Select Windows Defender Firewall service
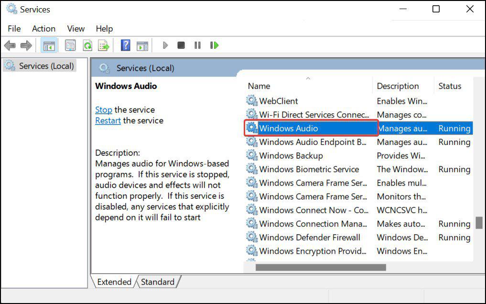486x304 pixels. 359,237
